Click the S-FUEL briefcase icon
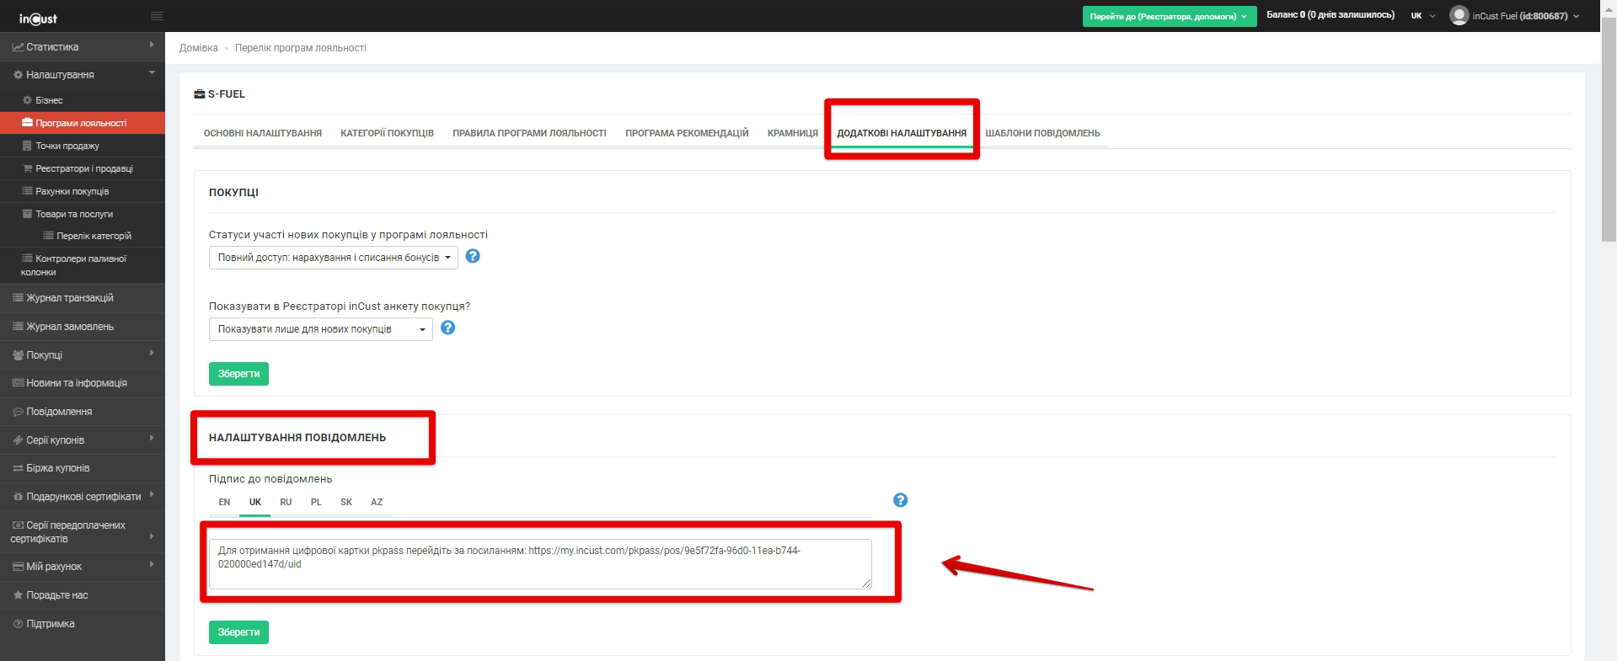 (x=200, y=94)
